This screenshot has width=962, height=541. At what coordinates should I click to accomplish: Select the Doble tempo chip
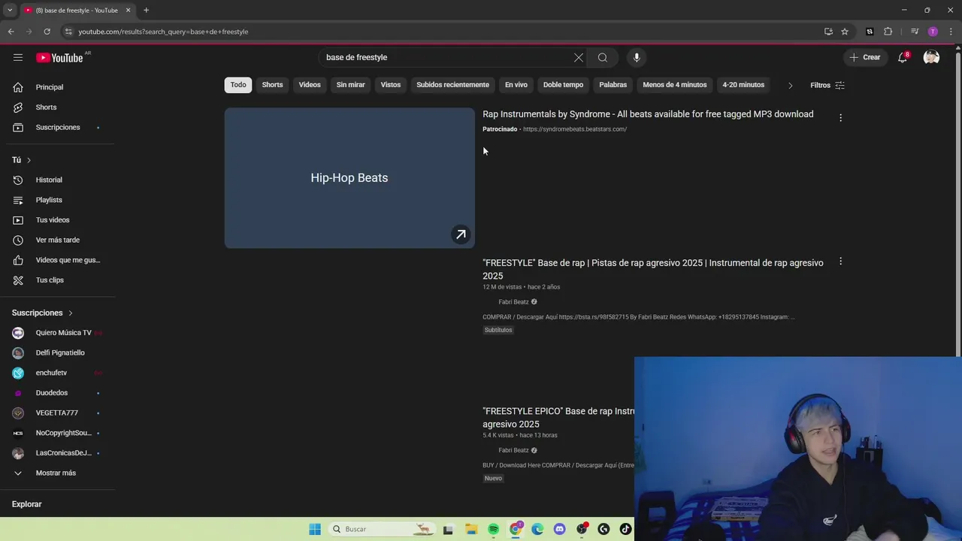pyautogui.click(x=563, y=85)
